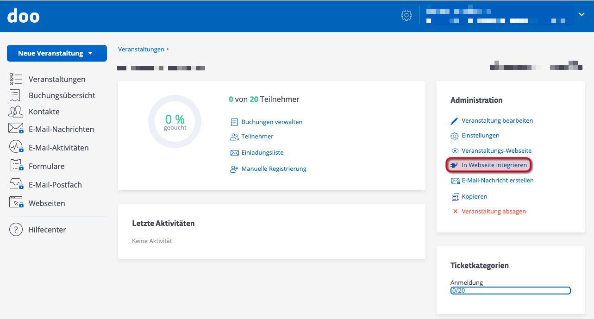
Task: Open Veranstaltungen in the sidebar menu
Action: pyautogui.click(x=56, y=79)
